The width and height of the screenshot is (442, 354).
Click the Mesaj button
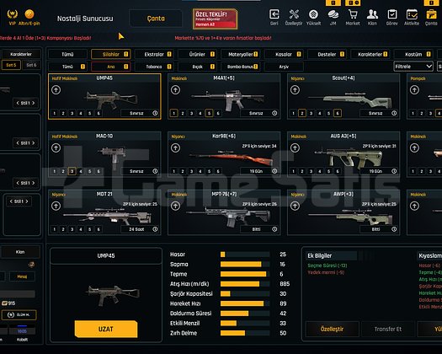point(22,276)
